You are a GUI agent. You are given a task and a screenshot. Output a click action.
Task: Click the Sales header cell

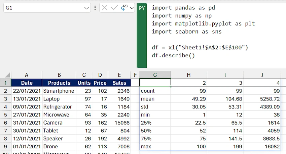119,83
